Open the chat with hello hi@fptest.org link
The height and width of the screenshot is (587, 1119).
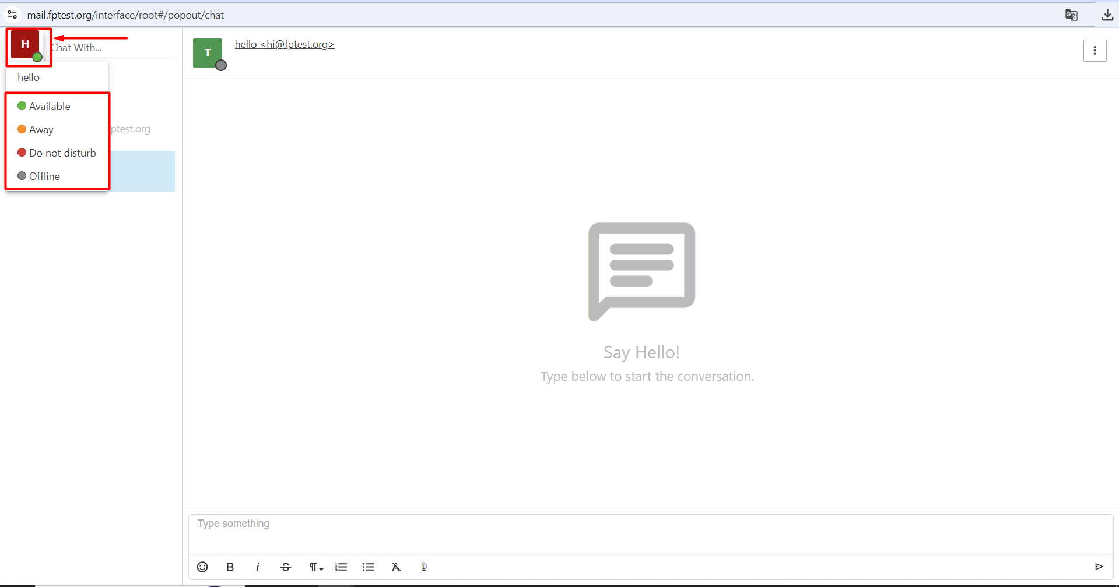(284, 44)
